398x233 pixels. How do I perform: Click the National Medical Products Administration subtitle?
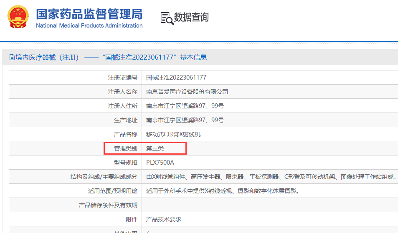click(x=89, y=26)
